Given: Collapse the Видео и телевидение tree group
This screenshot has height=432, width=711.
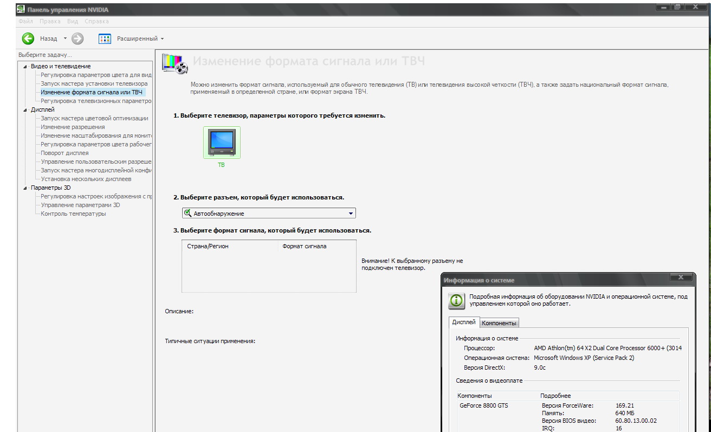Looking at the screenshot, I should click(25, 66).
